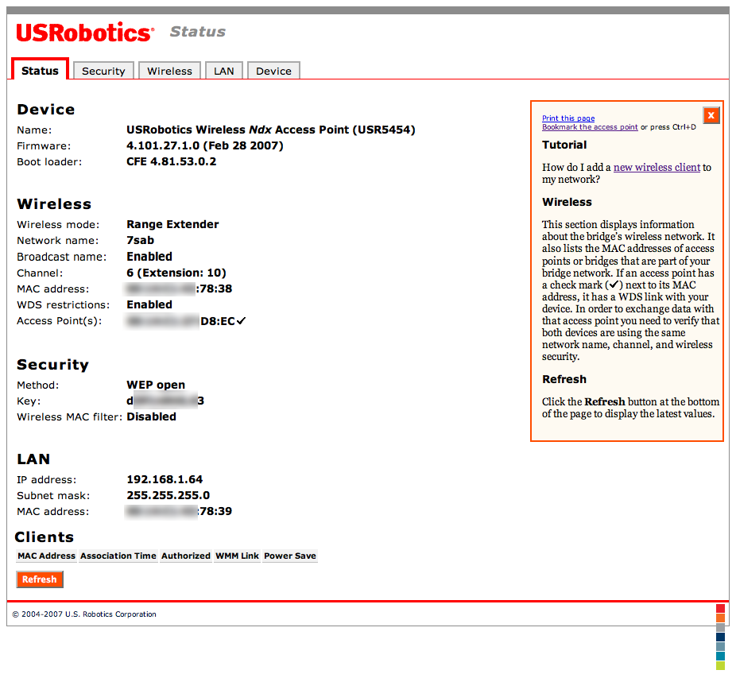
Task: Click 'Enabled' in the Broadcast name row
Action: pyautogui.click(x=149, y=257)
